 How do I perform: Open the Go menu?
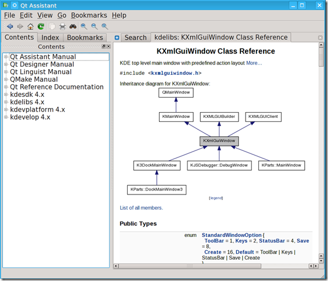(x=62, y=15)
